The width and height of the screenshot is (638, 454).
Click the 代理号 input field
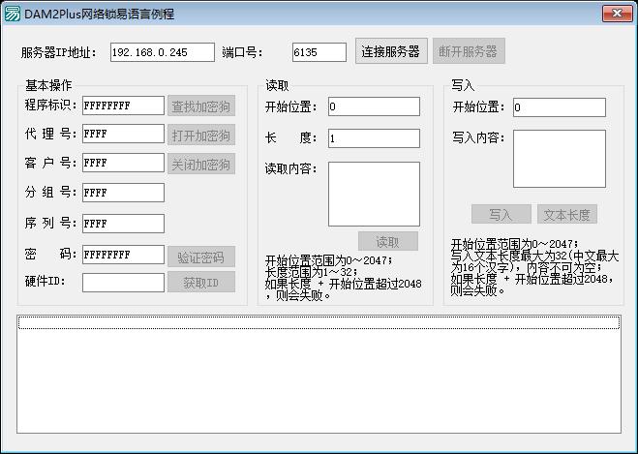(123, 134)
